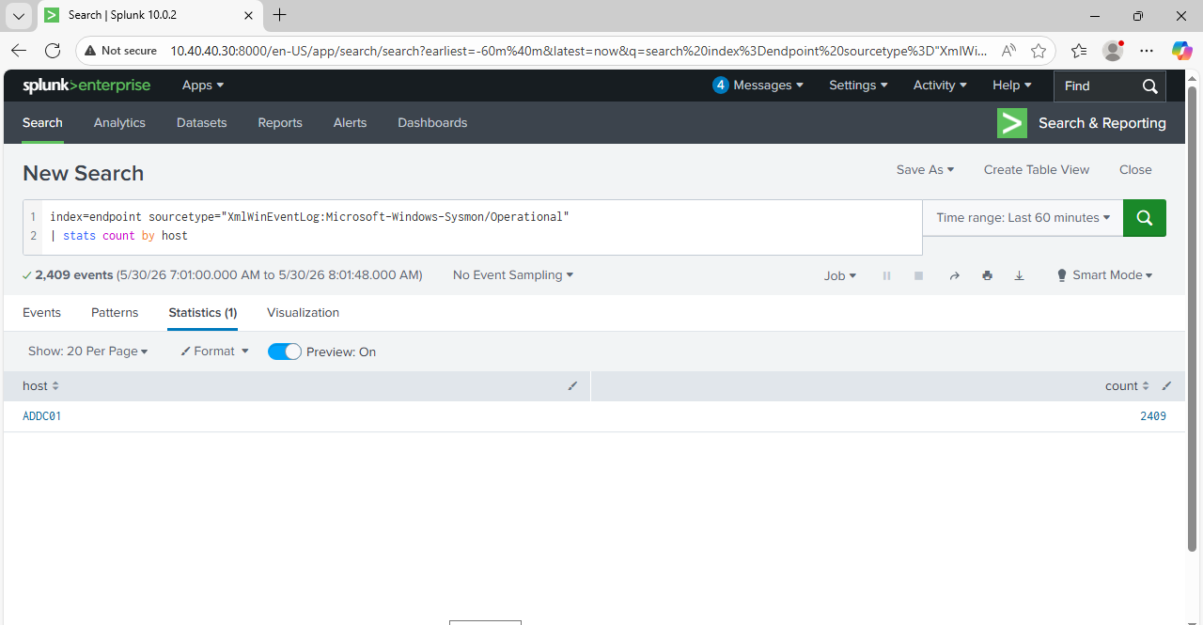Open the Help dropdown menu

coord(1012,86)
